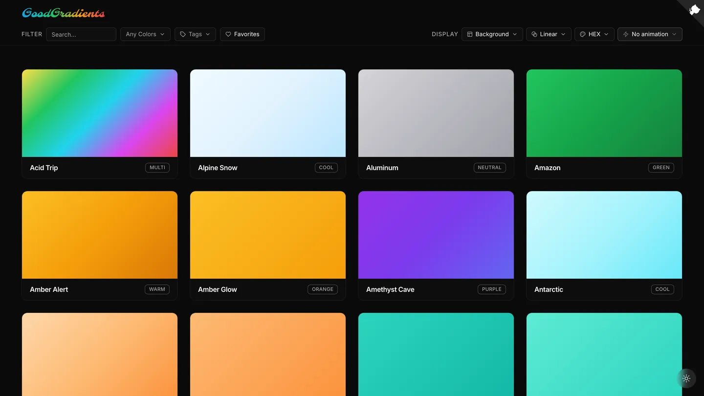Open the Antarctic gradient preview
Image resolution: width=704 pixels, height=396 pixels.
pyautogui.click(x=604, y=235)
